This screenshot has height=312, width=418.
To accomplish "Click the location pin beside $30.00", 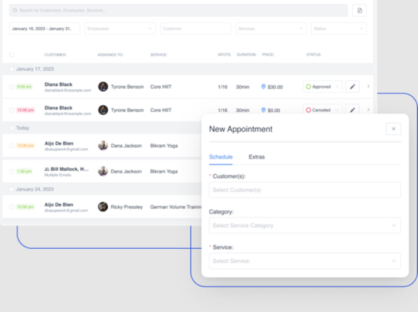I will (x=263, y=87).
